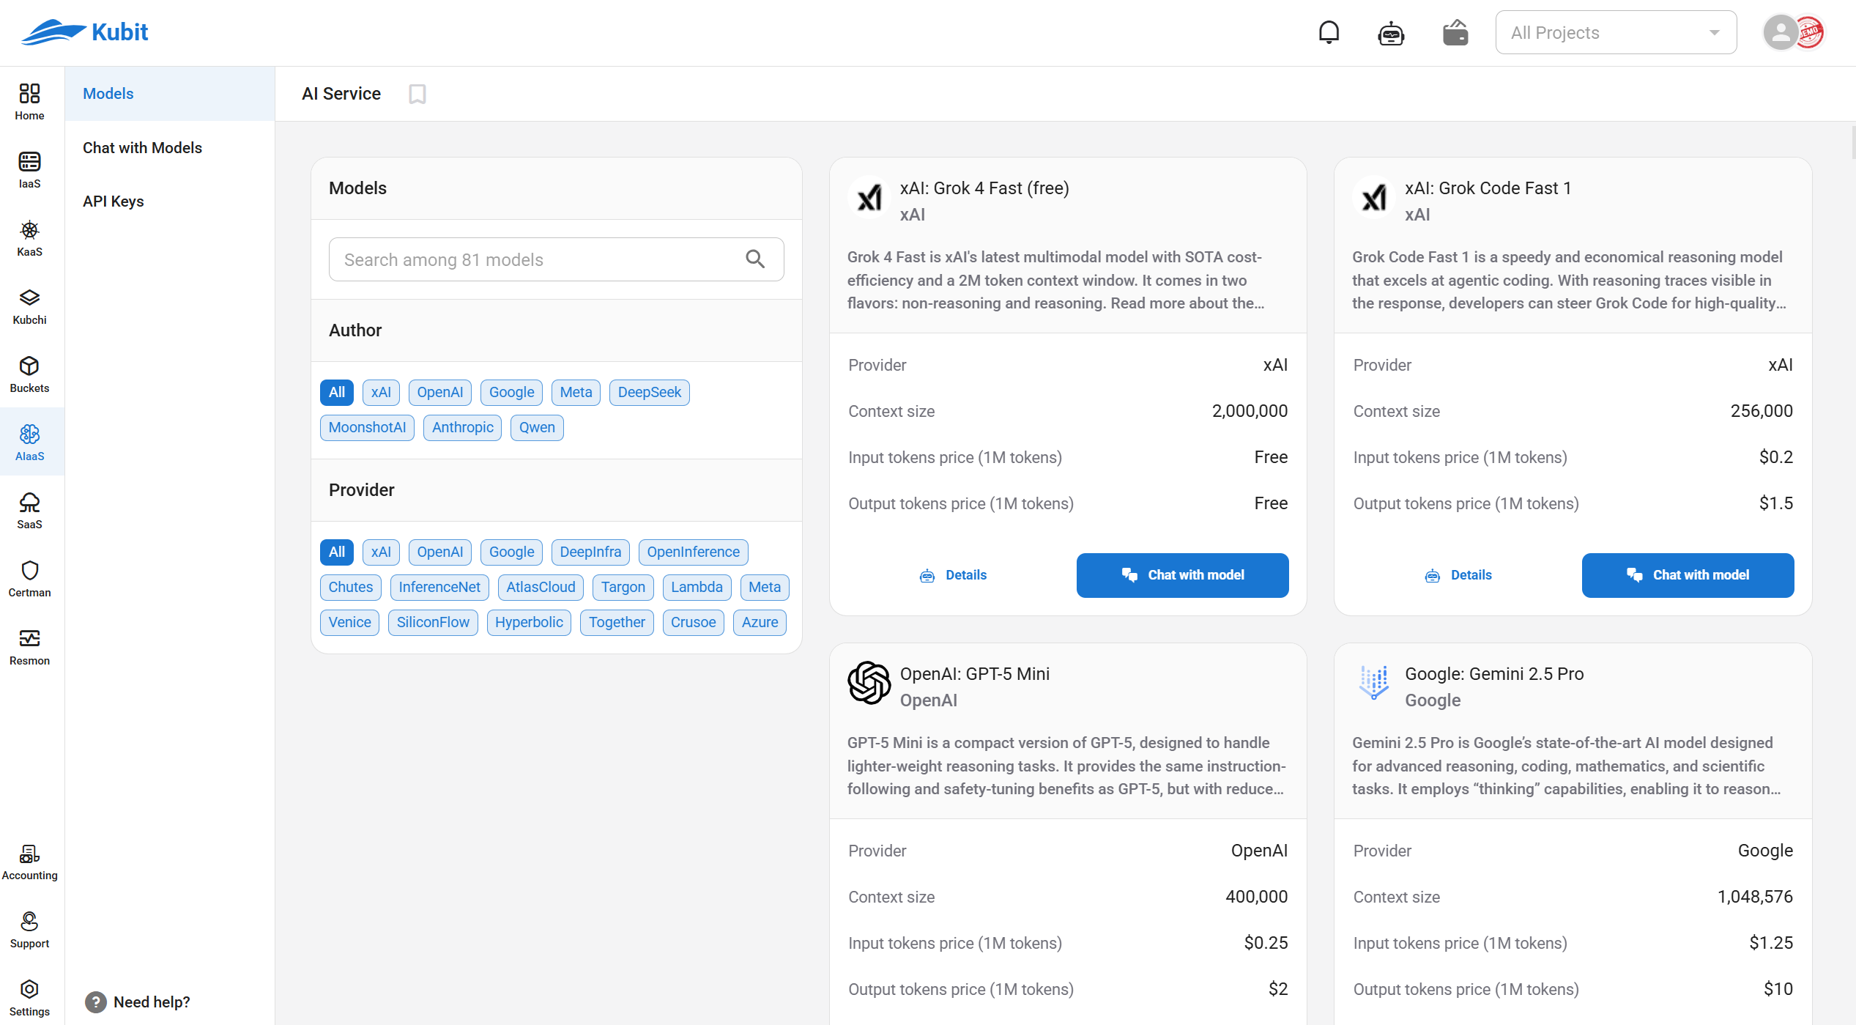Expand the All Projects dropdown

(1616, 32)
